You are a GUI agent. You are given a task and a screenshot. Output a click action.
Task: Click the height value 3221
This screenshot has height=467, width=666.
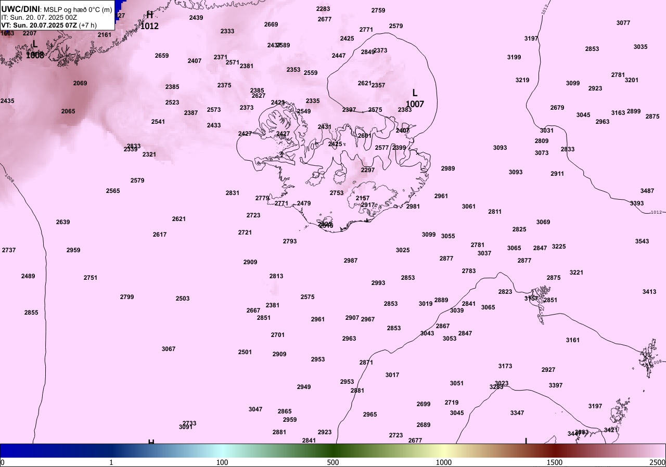pyautogui.click(x=577, y=273)
